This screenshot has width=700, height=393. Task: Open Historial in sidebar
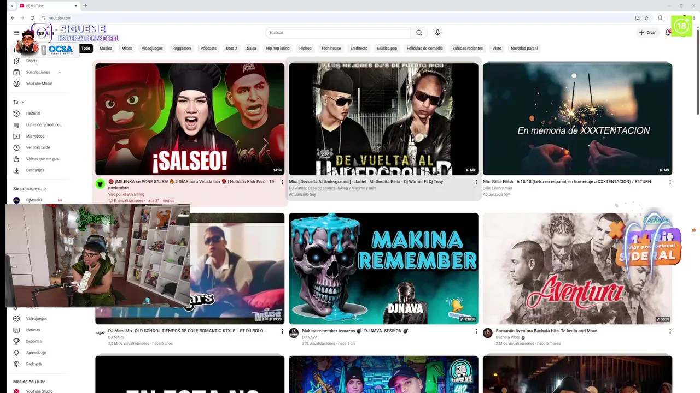[x=33, y=114]
